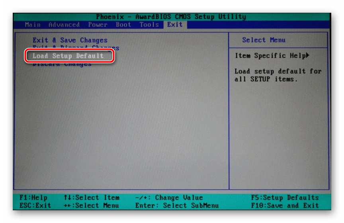
Task: Click the arrow beside Item Specific Help
Action: (x=308, y=56)
